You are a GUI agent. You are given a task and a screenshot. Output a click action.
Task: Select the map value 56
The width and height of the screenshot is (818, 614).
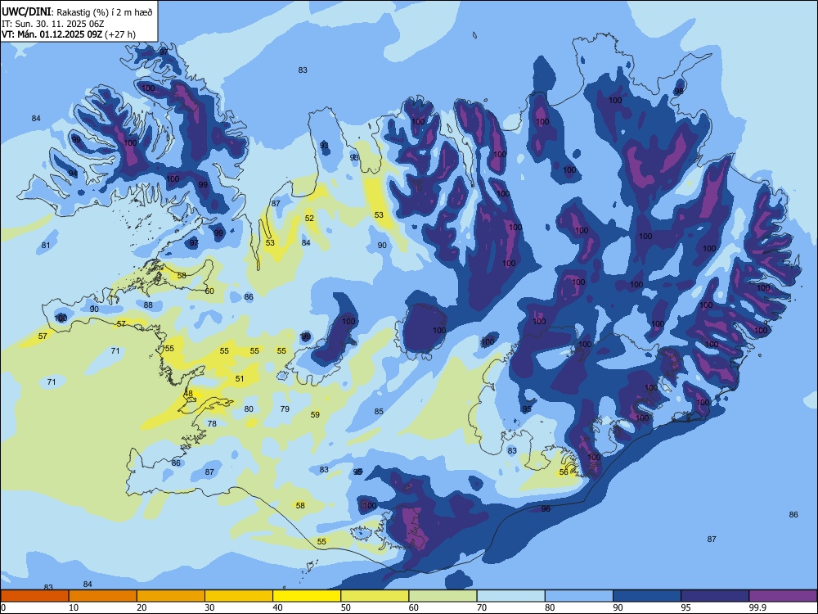pyautogui.click(x=564, y=472)
